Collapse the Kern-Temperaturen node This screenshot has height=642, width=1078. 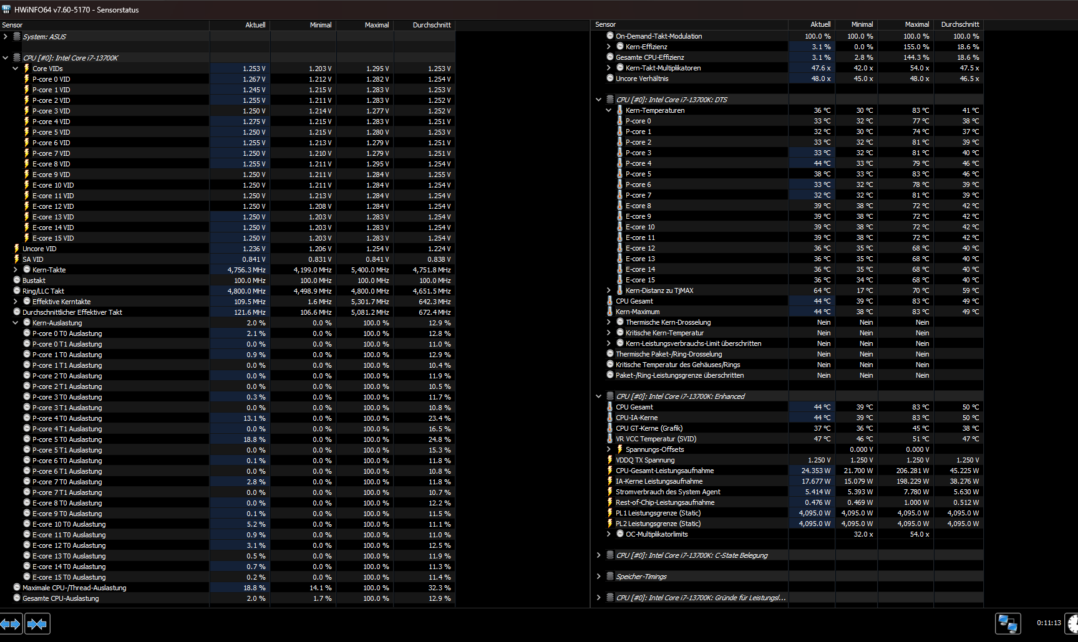(609, 110)
